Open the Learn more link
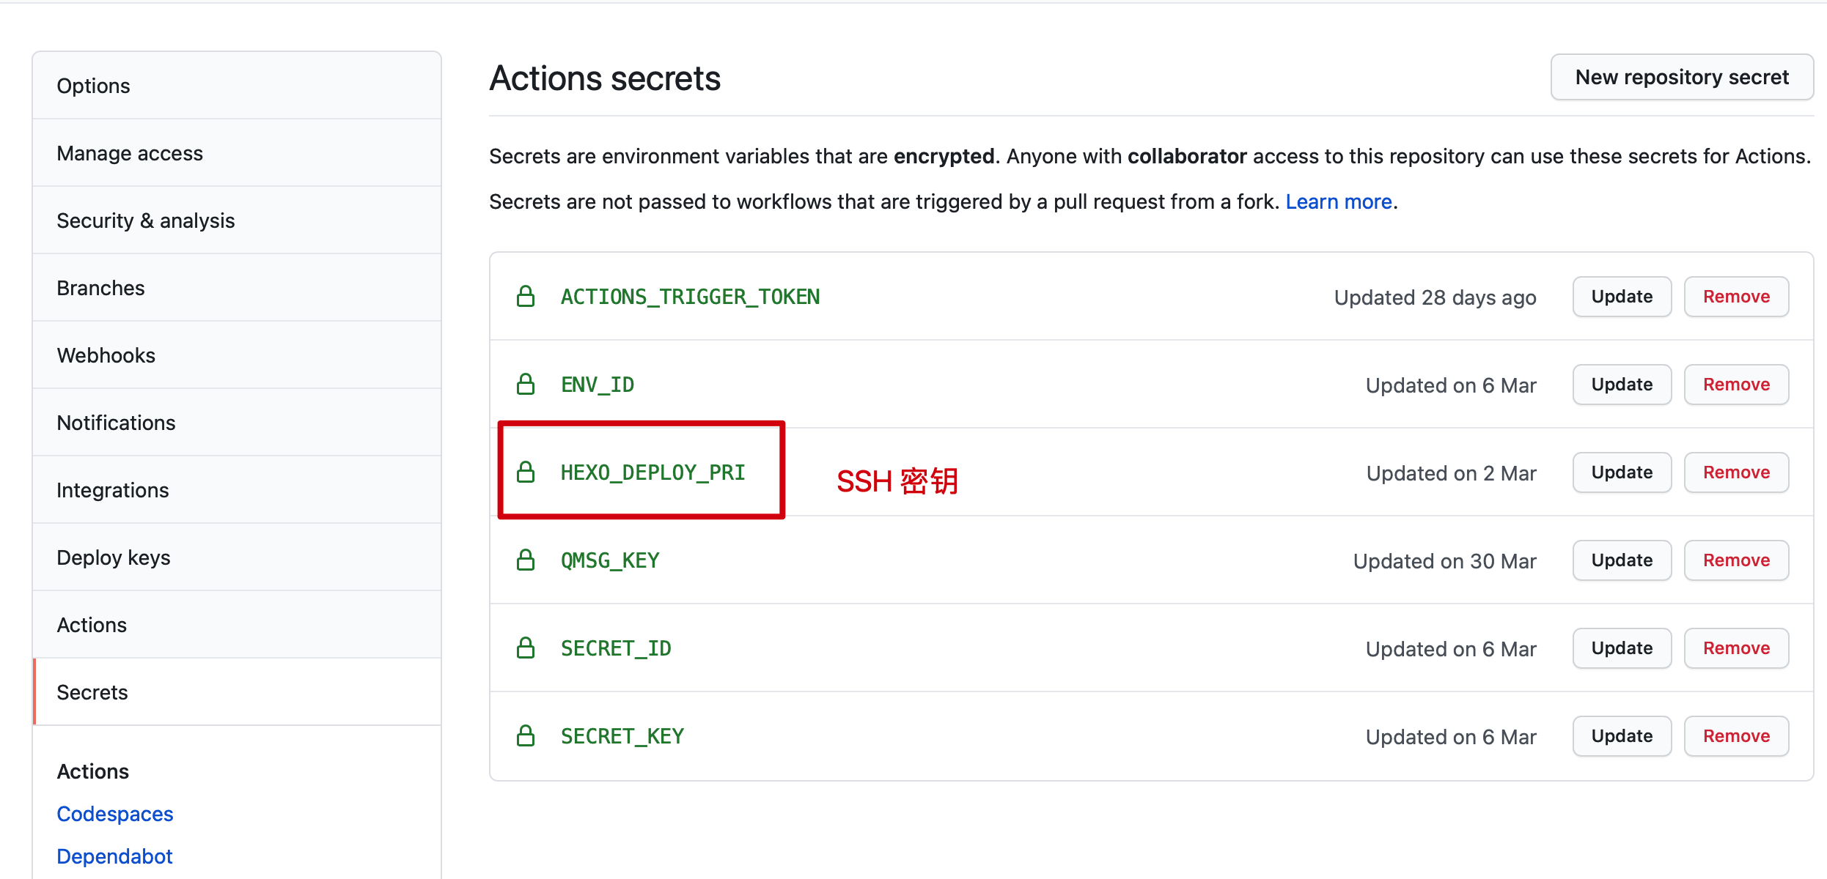 point(1338,201)
